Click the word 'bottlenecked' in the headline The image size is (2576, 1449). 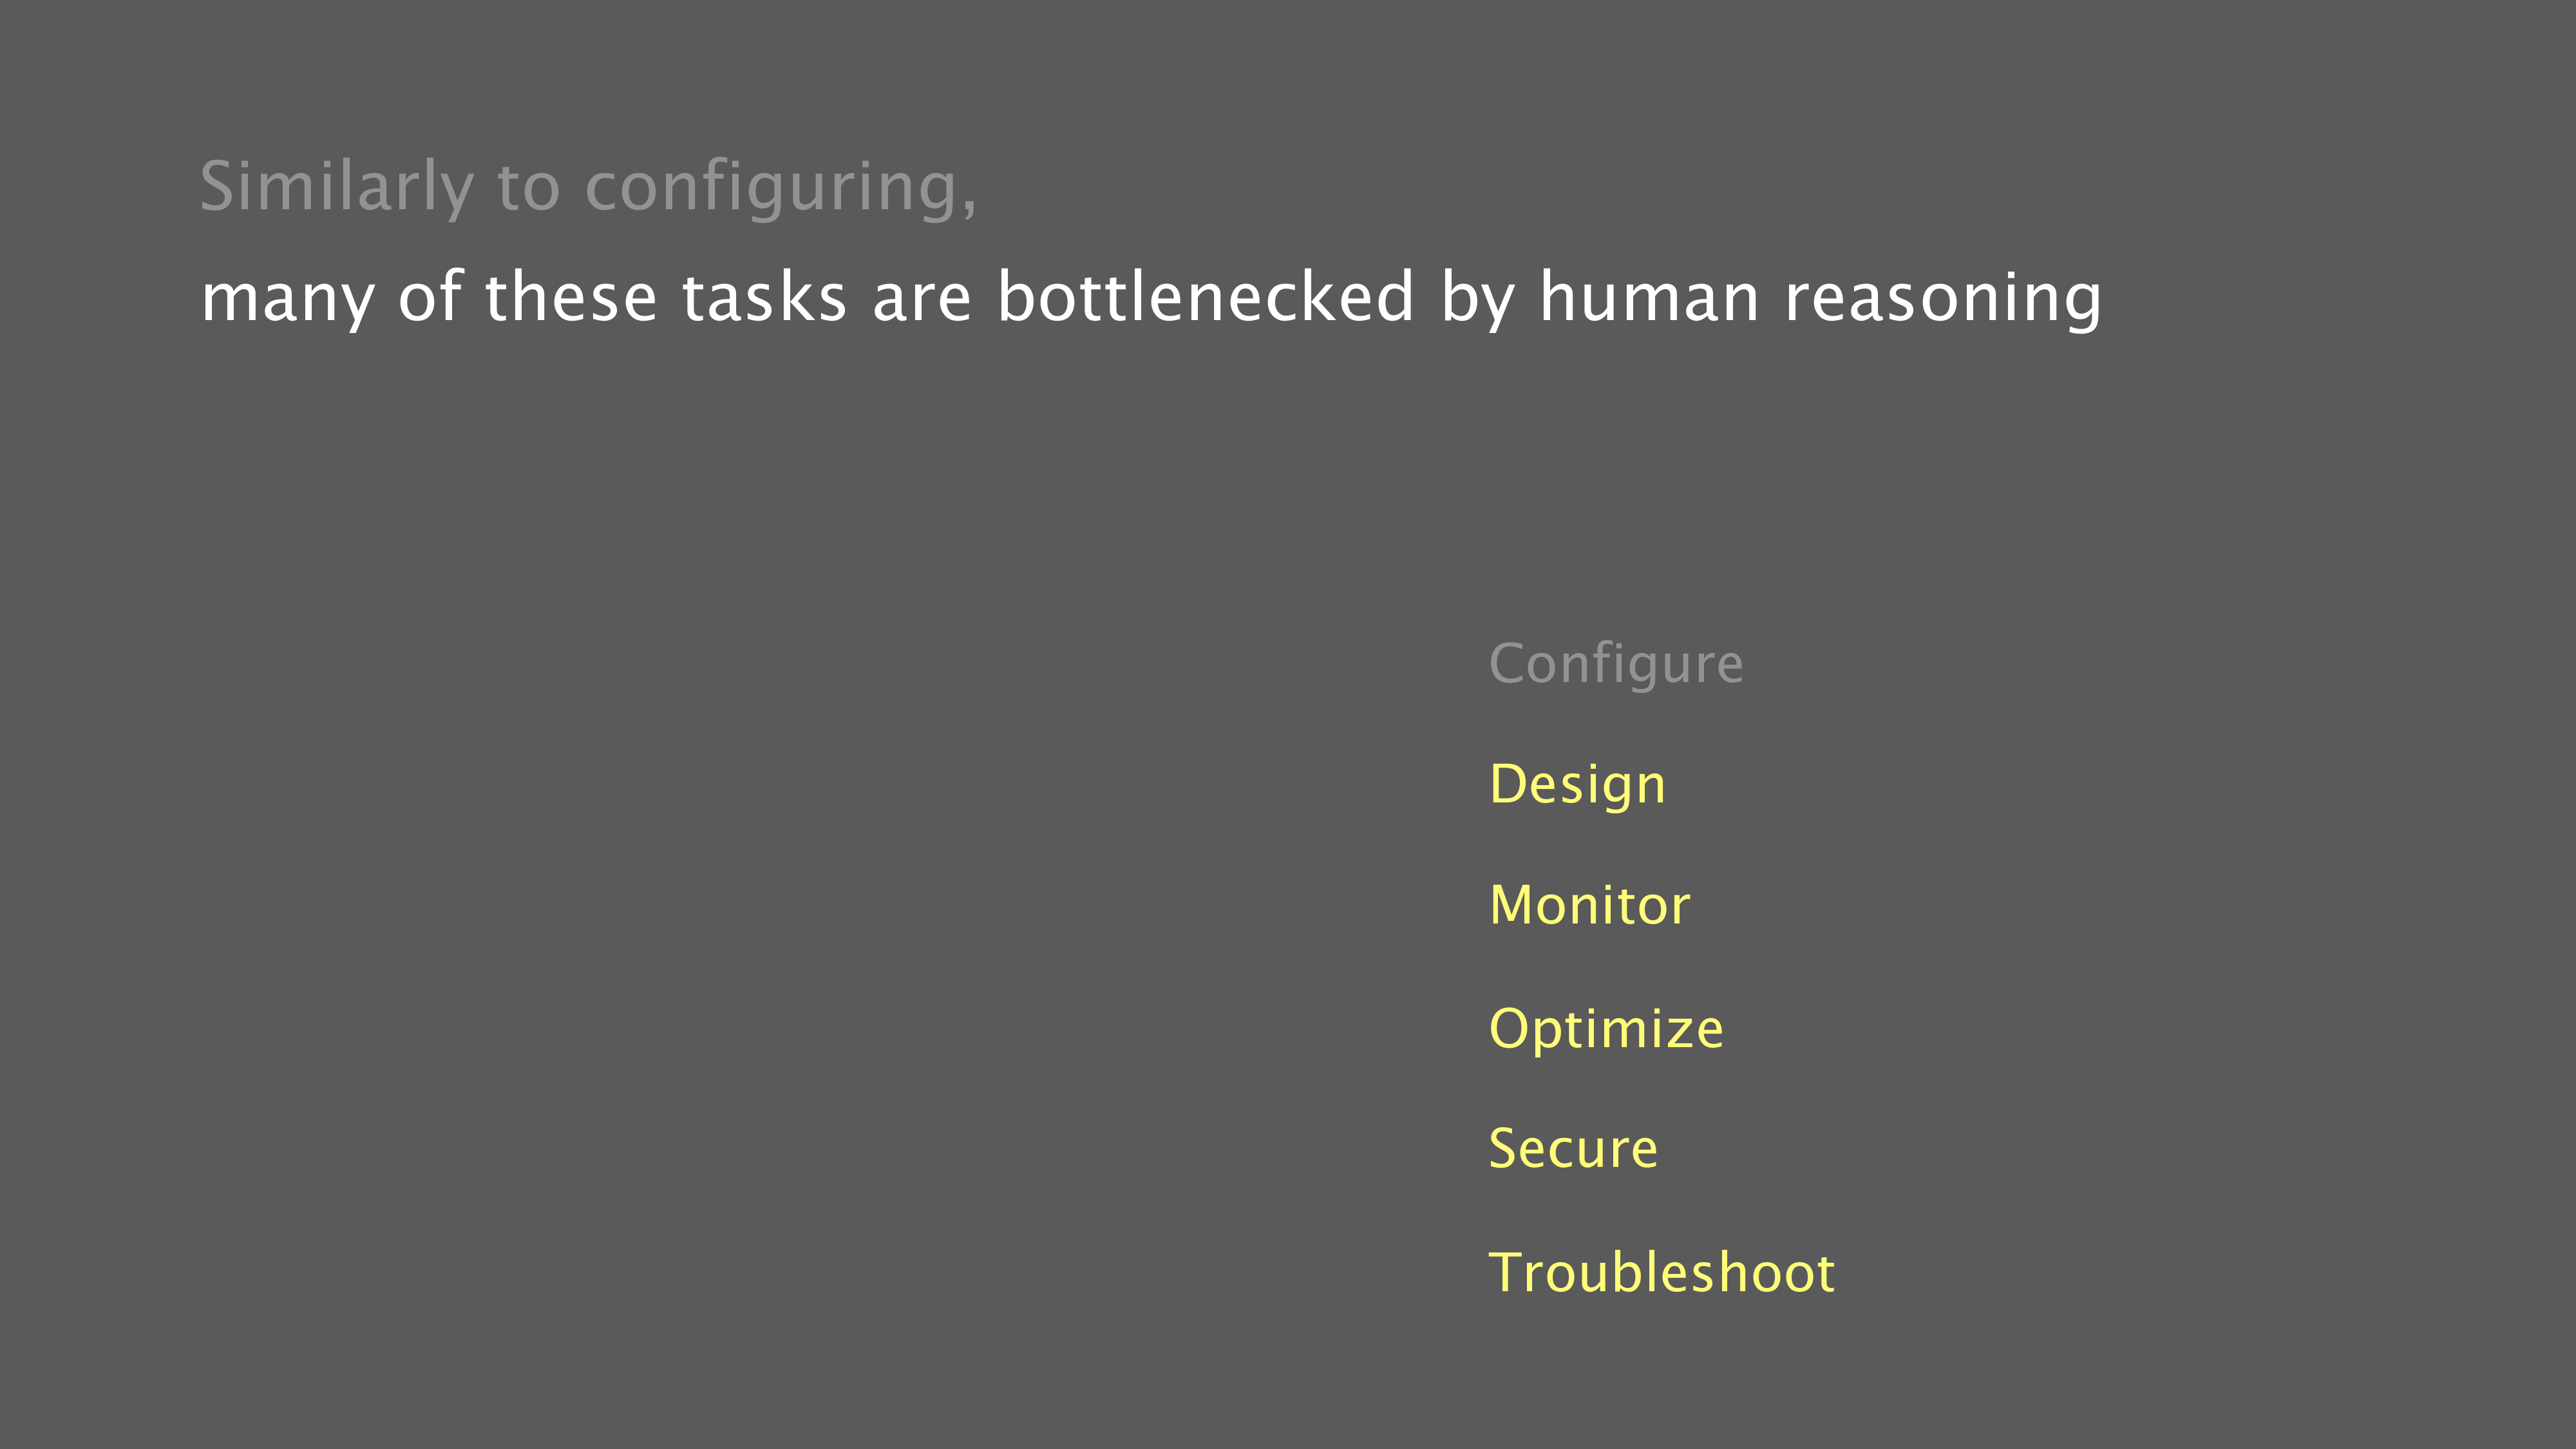1205,297
